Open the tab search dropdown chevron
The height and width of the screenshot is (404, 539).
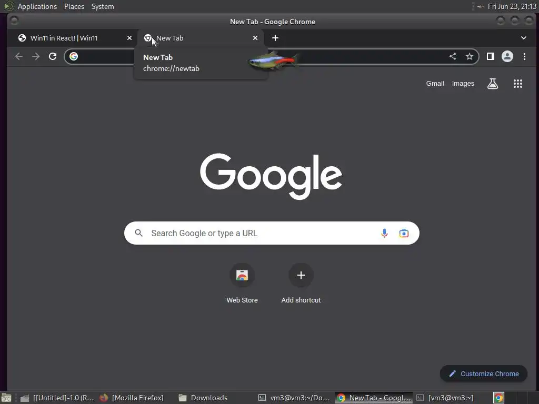click(x=524, y=38)
